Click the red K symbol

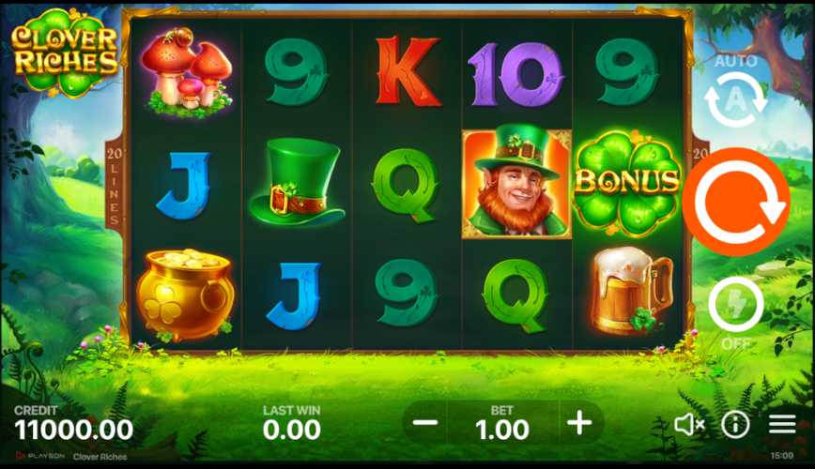(408, 71)
